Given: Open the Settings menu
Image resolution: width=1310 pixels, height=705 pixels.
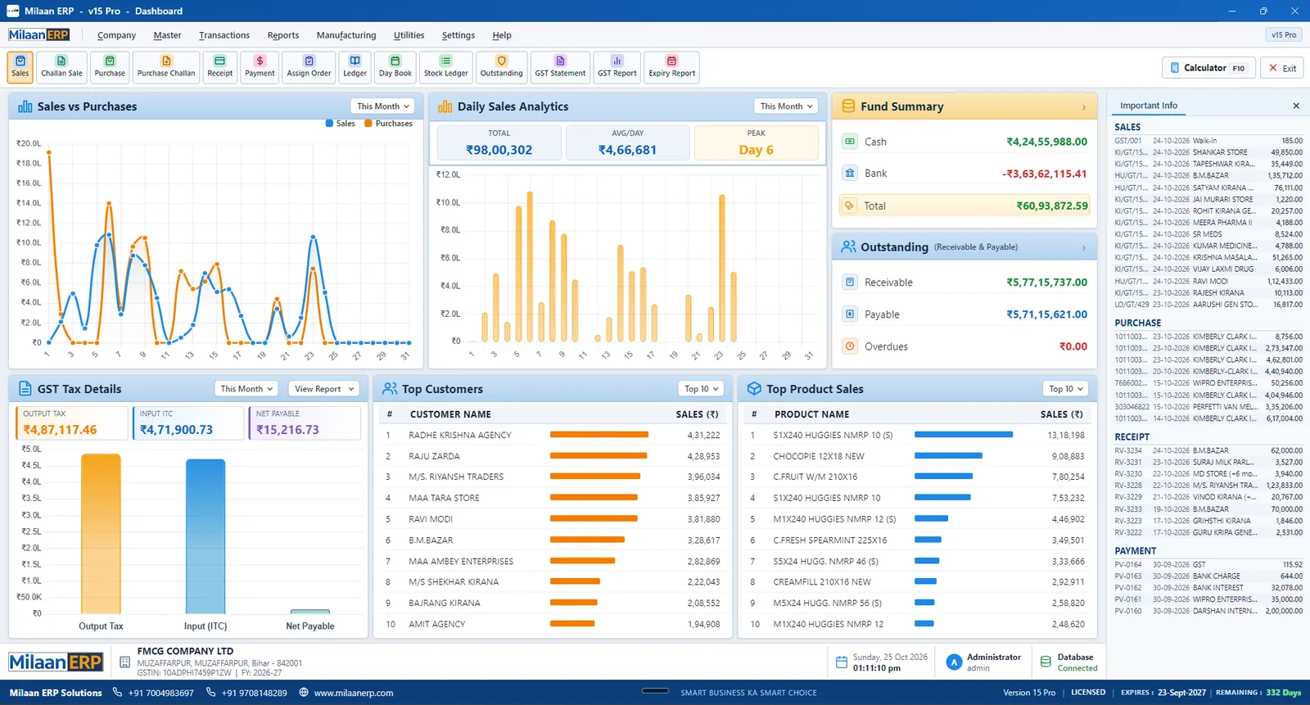Looking at the screenshot, I should click(458, 35).
